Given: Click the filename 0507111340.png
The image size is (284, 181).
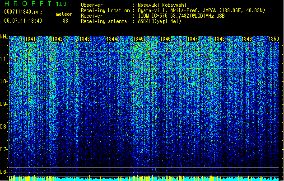Looking at the screenshot, I should click(x=23, y=12).
